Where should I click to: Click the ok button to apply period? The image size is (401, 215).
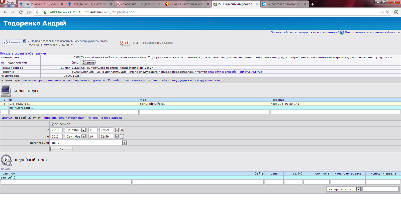coord(61,149)
